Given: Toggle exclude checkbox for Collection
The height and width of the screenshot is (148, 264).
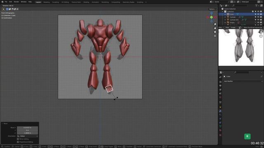Looking at the screenshot, I should pyautogui.click(x=253, y=12).
